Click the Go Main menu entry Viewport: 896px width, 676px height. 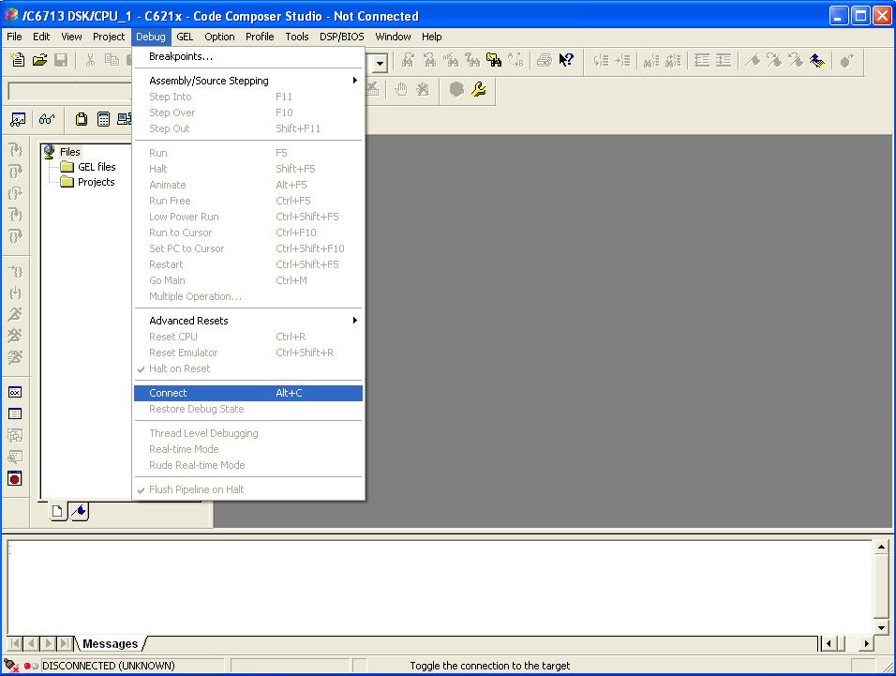coord(248,280)
